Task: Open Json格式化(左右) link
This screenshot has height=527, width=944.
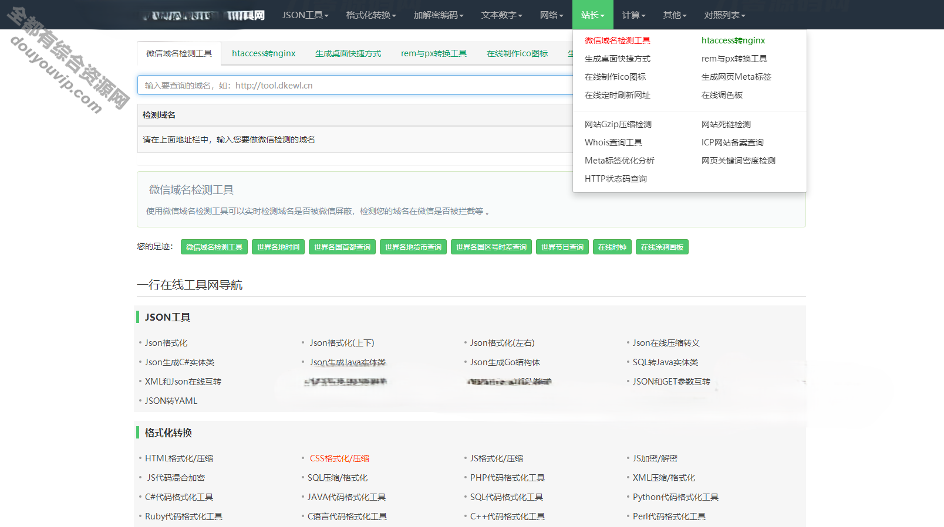Action: point(503,343)
